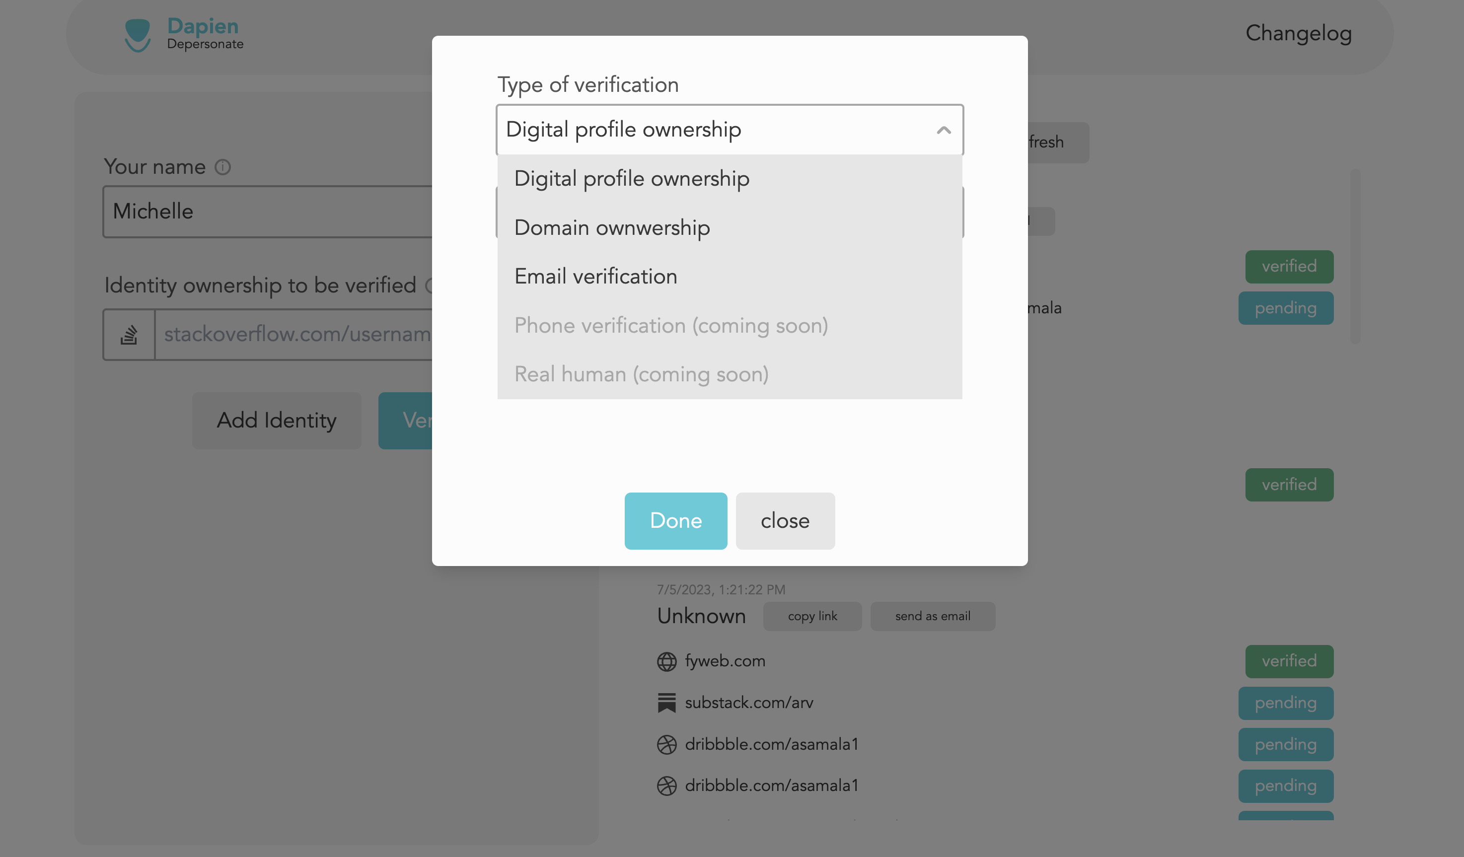Open the Digital profile ownership combo box
Viewport: 1464px width, 857px height.
tap(730, 130)
